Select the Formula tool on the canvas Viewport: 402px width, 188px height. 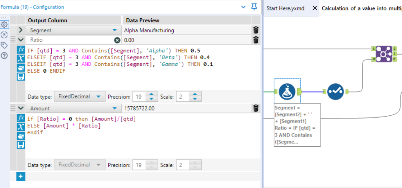click(x=287, y=92)
